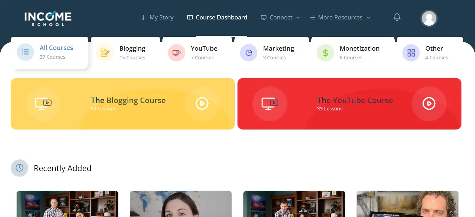Click the YouTube Course monitor icon

coord(270,103)
